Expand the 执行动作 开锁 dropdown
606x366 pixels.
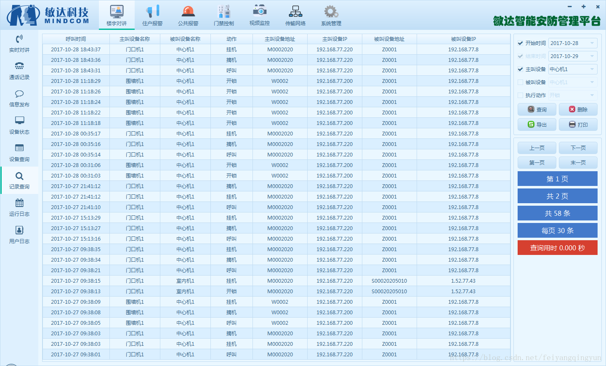coord(573,95)
